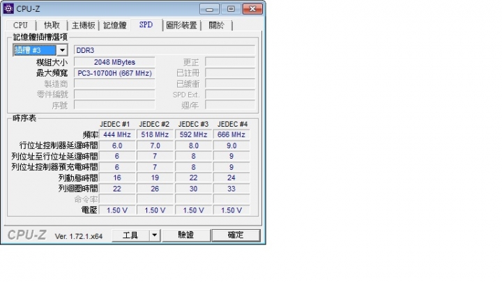Select the SPD tab
The width and height of the screenshot is (502, 282).
(146, 24)
